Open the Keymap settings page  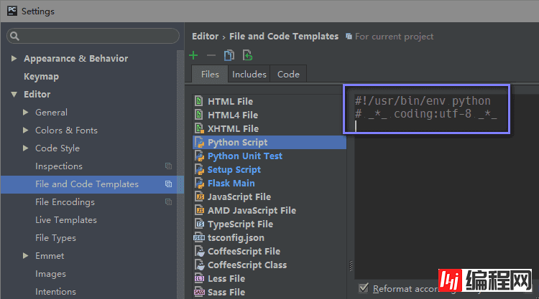pos(41,77)
